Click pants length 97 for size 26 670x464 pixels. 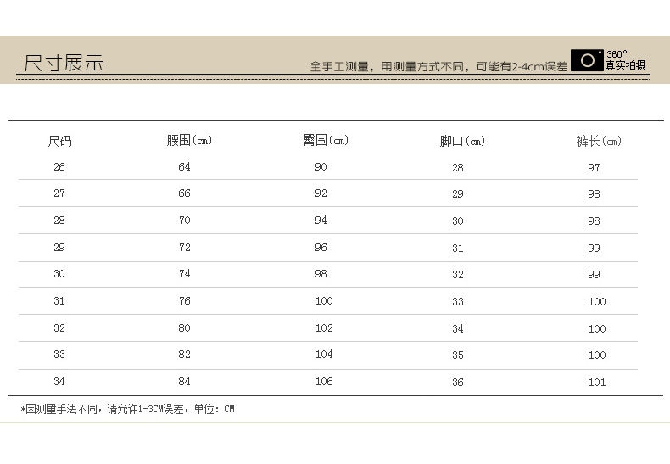tap(594, 167)
